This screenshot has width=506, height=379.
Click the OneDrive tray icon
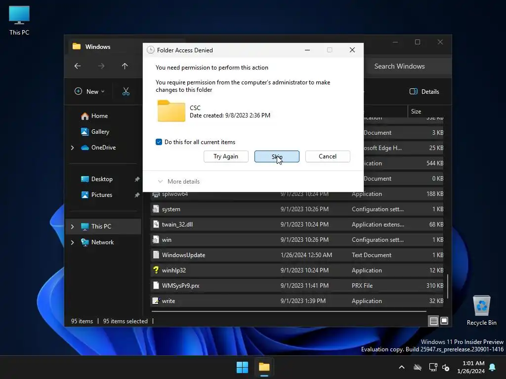417,367
